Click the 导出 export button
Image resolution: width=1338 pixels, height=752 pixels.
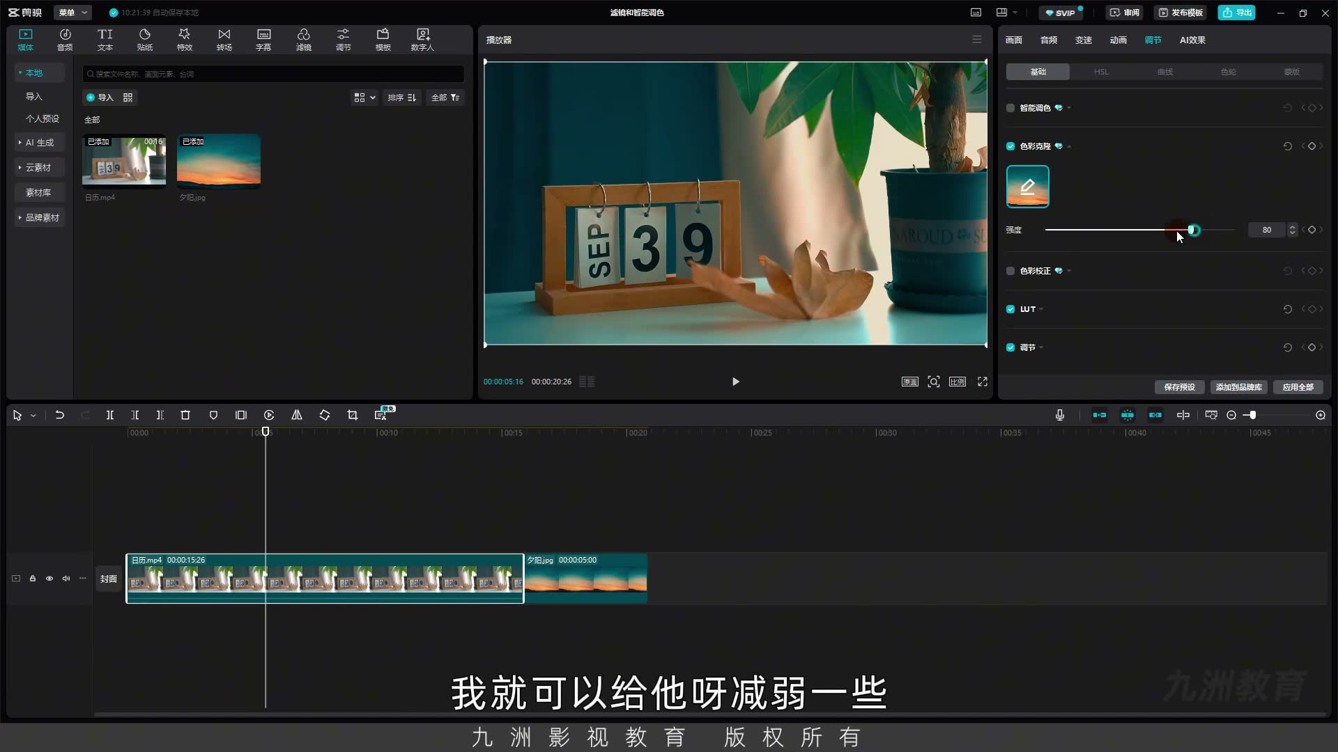pyautogui.click(x=1237, y=13)
